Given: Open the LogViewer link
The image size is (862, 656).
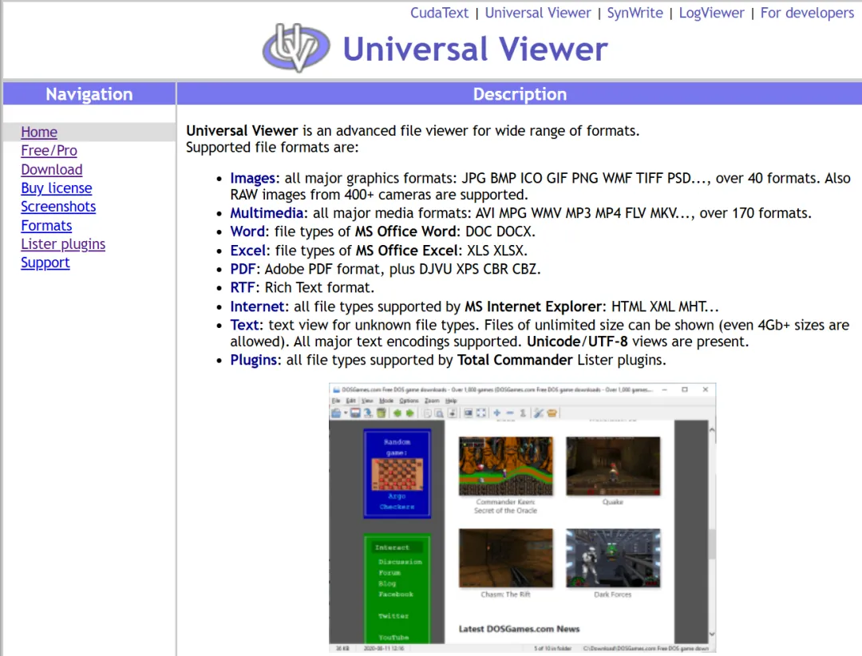Looking at the screenshot, I should (711, 13).
